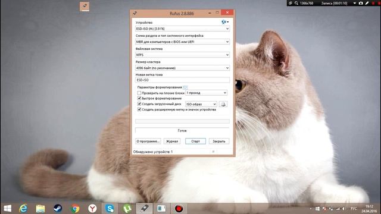Open uTorrent from the taskbar
Image resolution: width=381 pixels, height=214 pixels.
[127, 209]
